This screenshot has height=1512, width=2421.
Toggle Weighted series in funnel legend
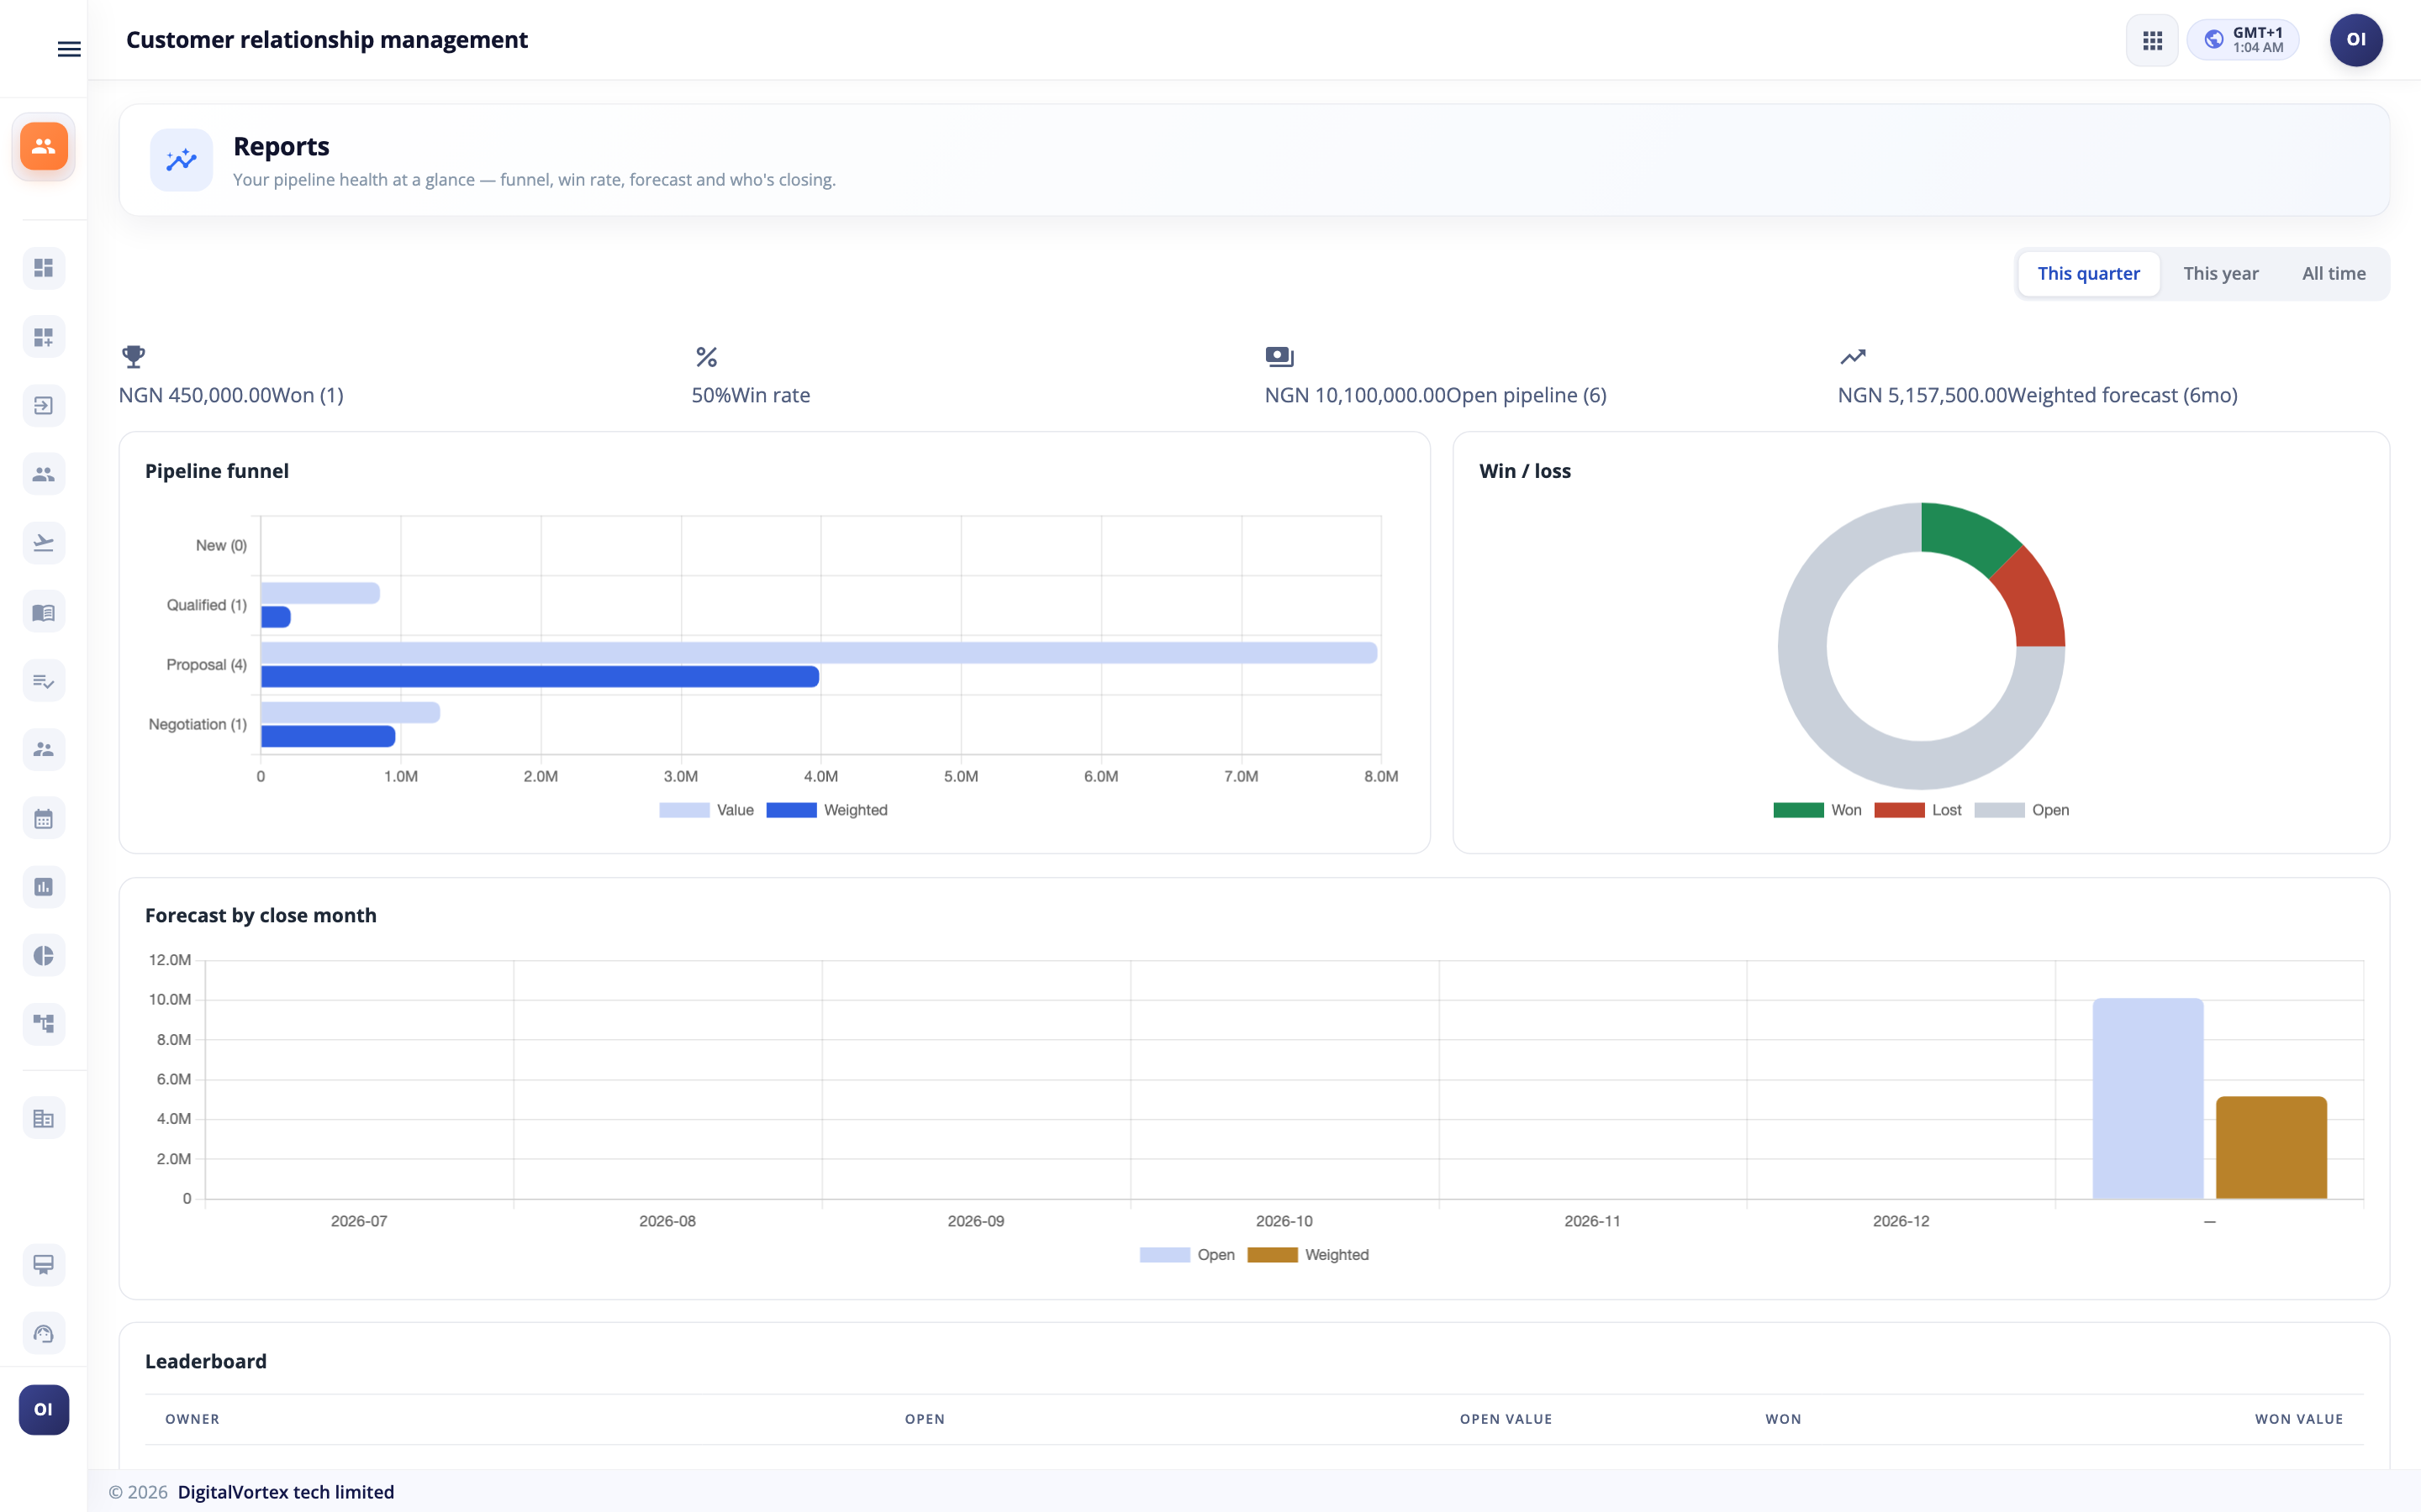click(x=826, y=810)
